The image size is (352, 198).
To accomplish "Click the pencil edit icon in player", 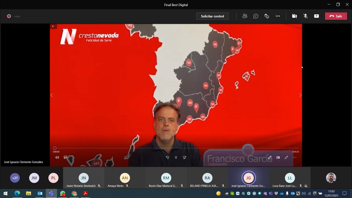I will click(270, 158).
